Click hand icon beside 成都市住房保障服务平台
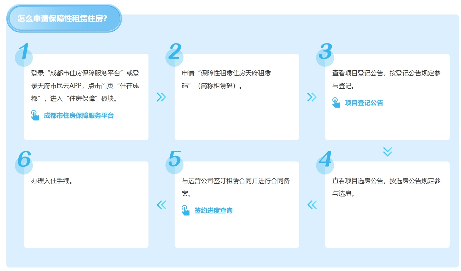 [35, 116]
